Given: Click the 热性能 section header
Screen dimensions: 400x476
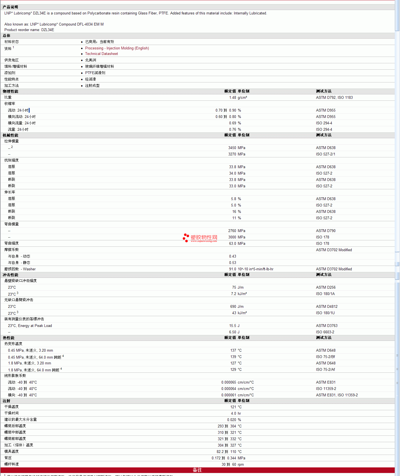Looking at the screenshot, I should (x=8, y=338).
